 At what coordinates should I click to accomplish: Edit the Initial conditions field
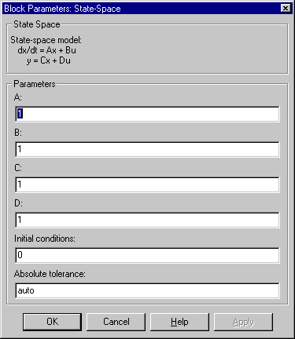147,255
